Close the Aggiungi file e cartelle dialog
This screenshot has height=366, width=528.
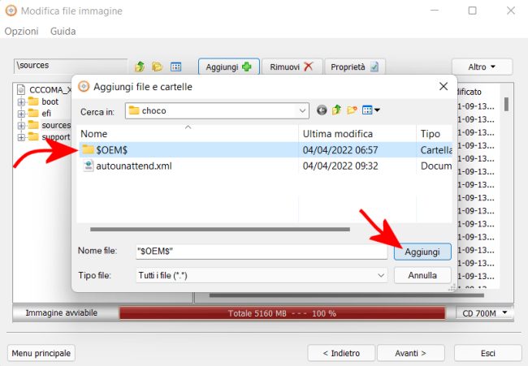pos(444,87)
